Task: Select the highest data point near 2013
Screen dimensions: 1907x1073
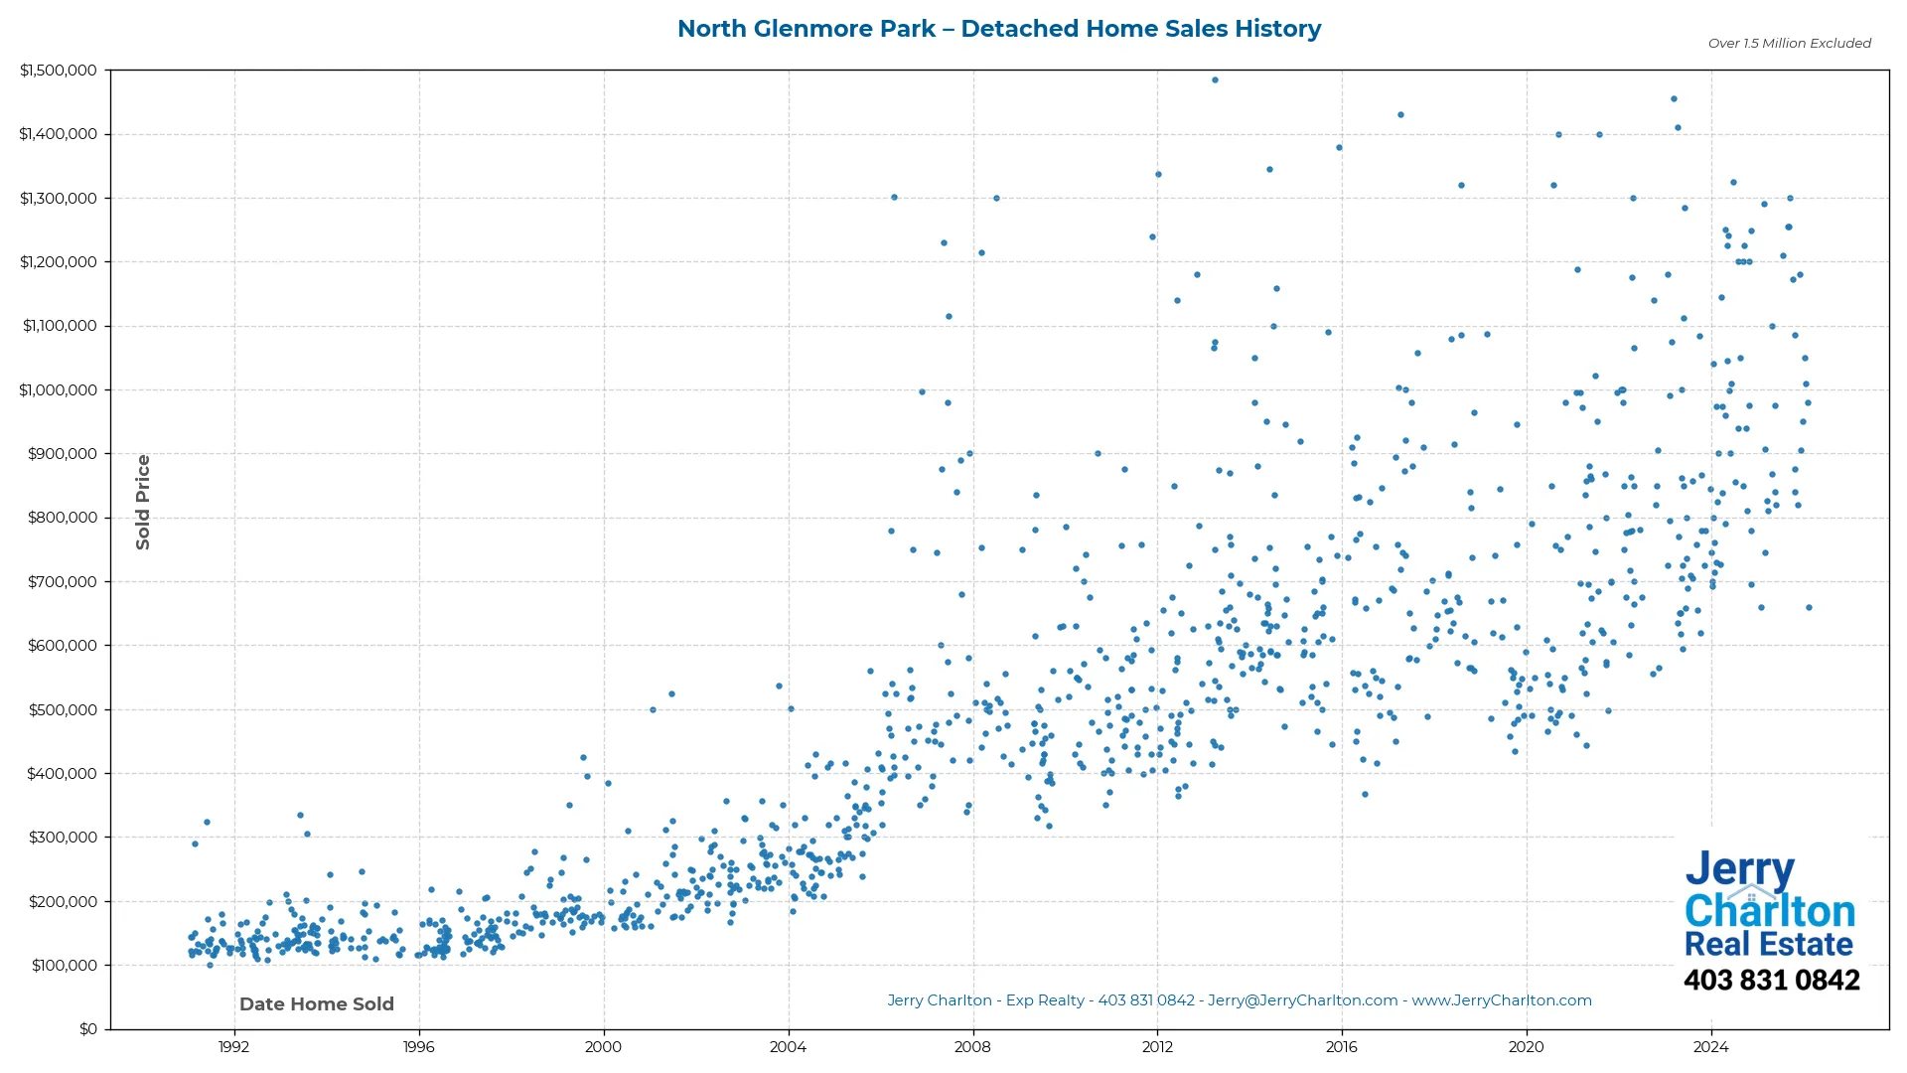Action: 1215,78
